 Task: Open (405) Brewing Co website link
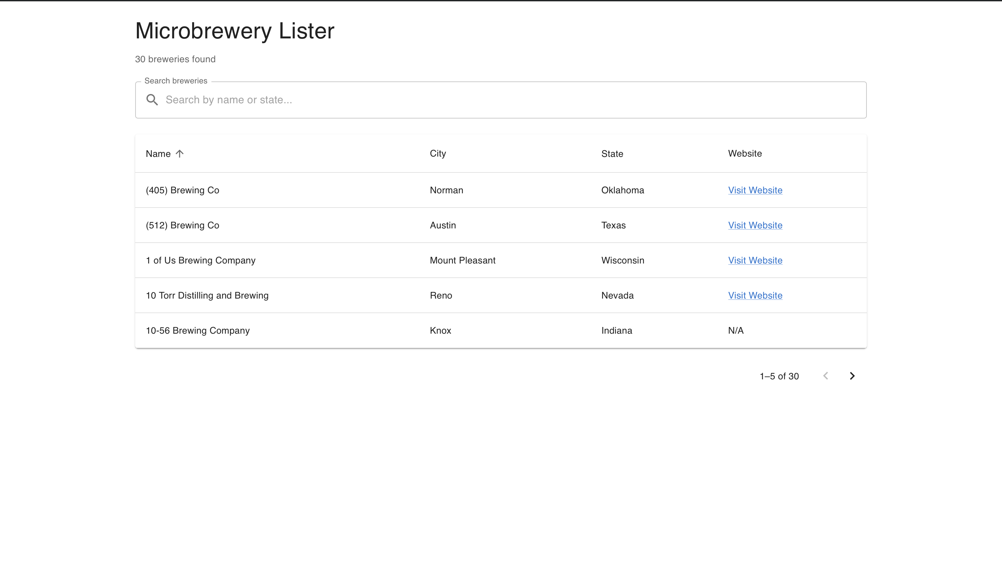(x=755, y=190)
